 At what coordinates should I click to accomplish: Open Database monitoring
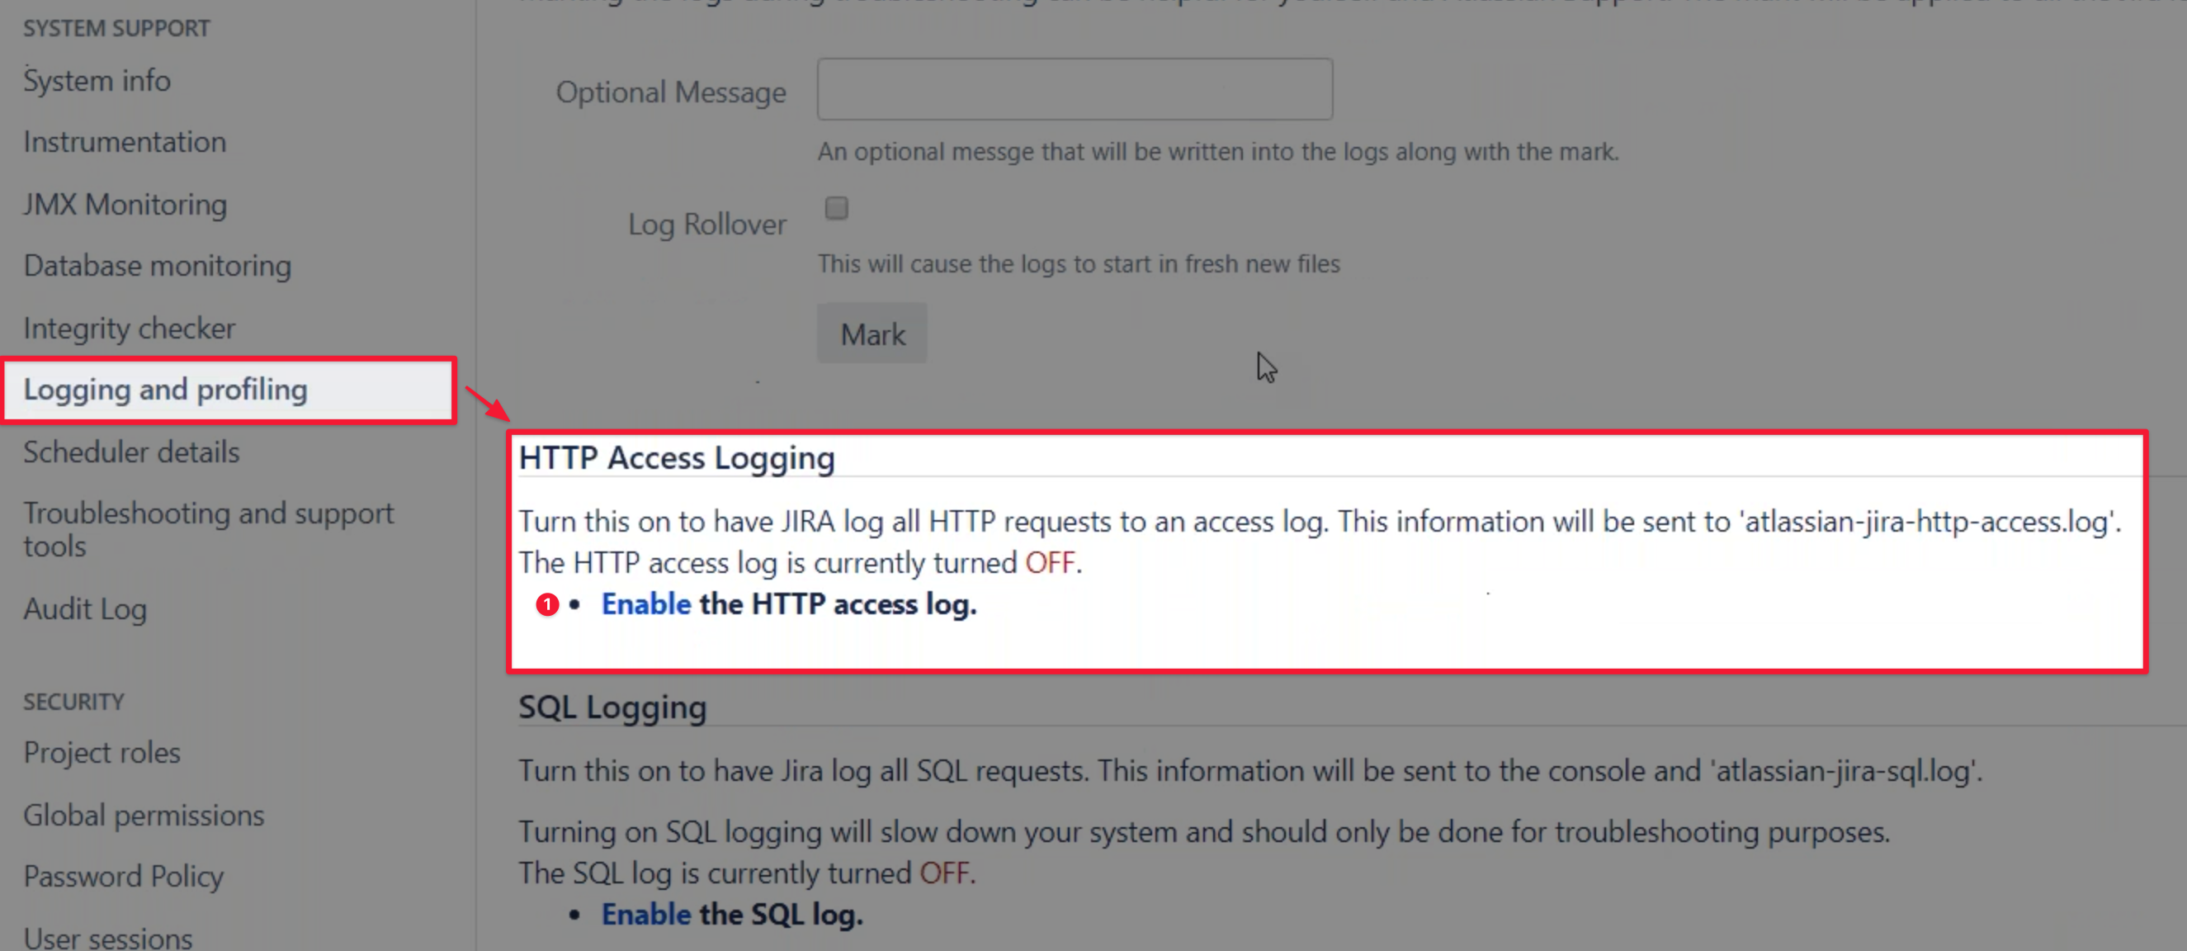click(157, 266)
